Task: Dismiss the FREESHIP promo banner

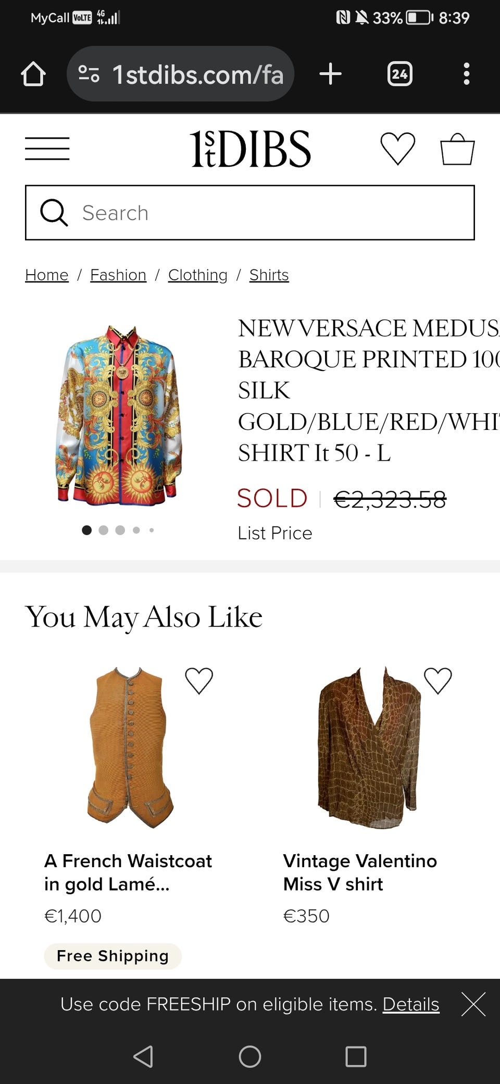Action: click(x=473, y=1004)
